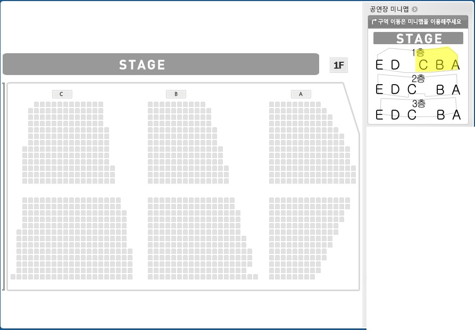The width and height of the screenshot is (475, 330).
Task: Click the 1F floor indicator badge
Action: tap(339, 65)
